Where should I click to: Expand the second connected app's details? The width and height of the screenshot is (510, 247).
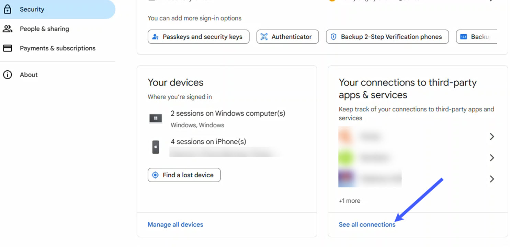(x=492, y=157)
